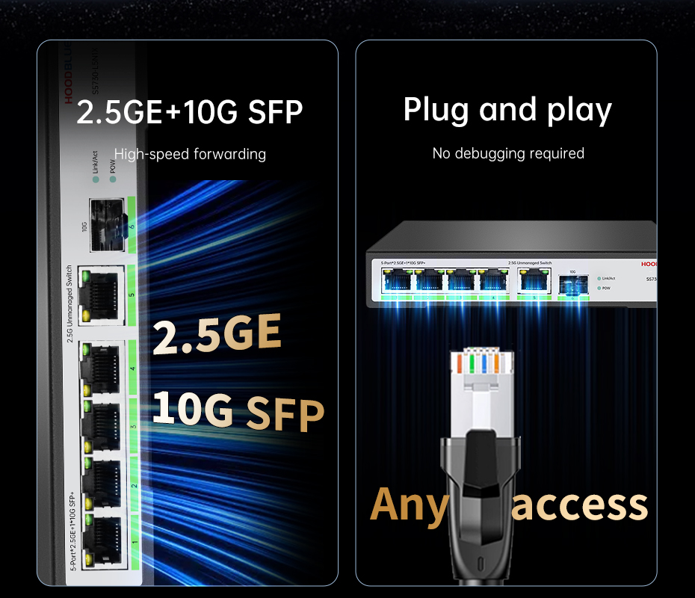
Task: Click "High-speed forwarding" subtitle text
Action: [190, 154]
